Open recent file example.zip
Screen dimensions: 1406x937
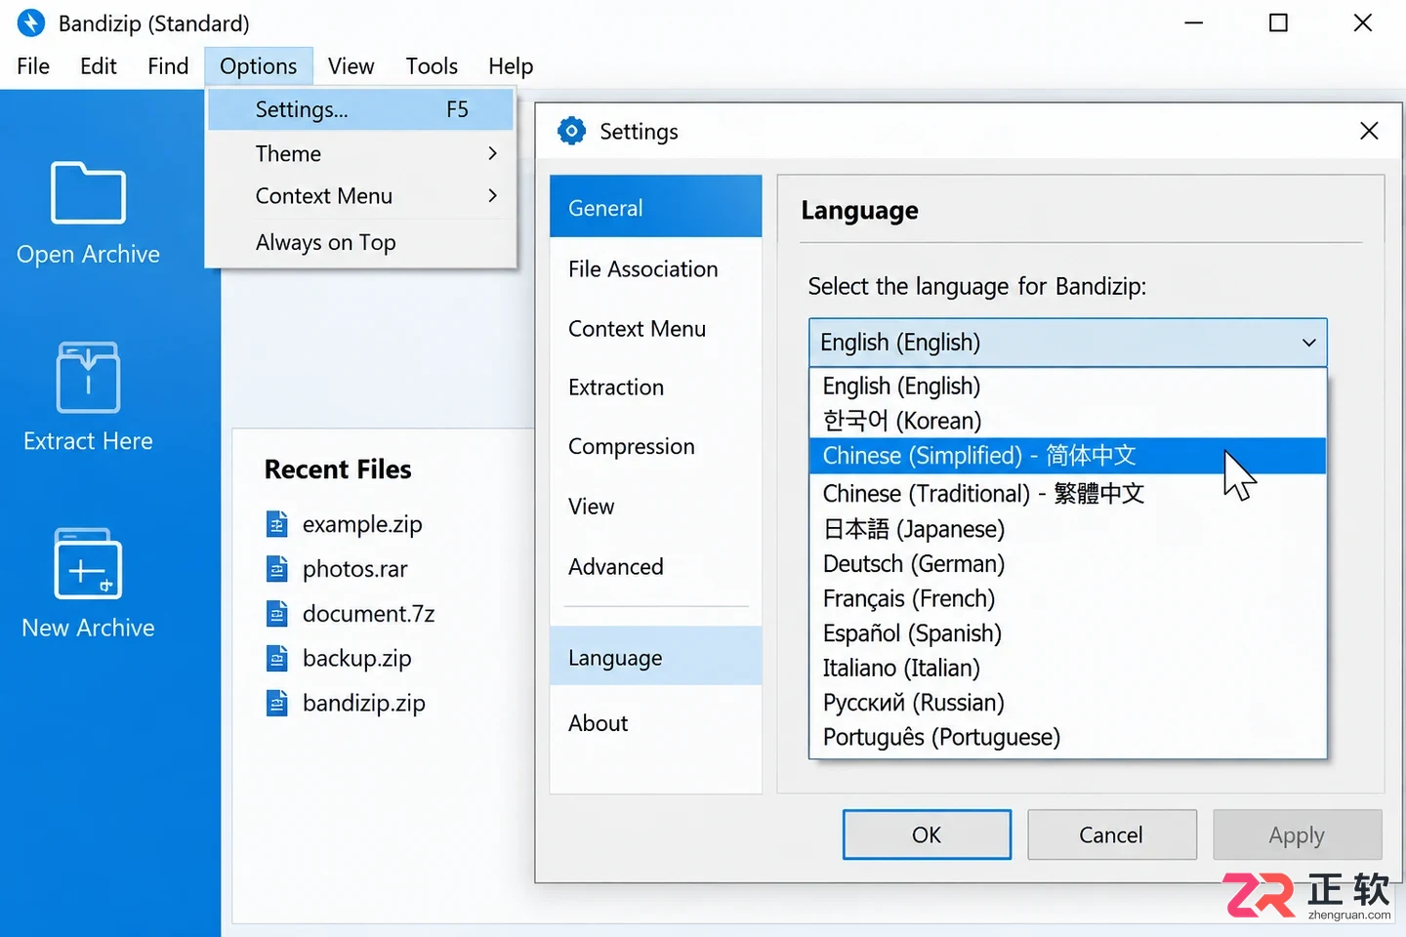pyautogui.click(x=362, y=524)
